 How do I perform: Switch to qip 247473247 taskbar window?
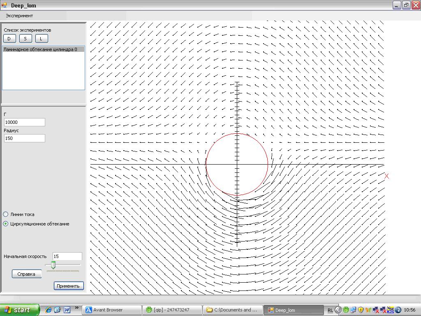[x=172, y=310]
